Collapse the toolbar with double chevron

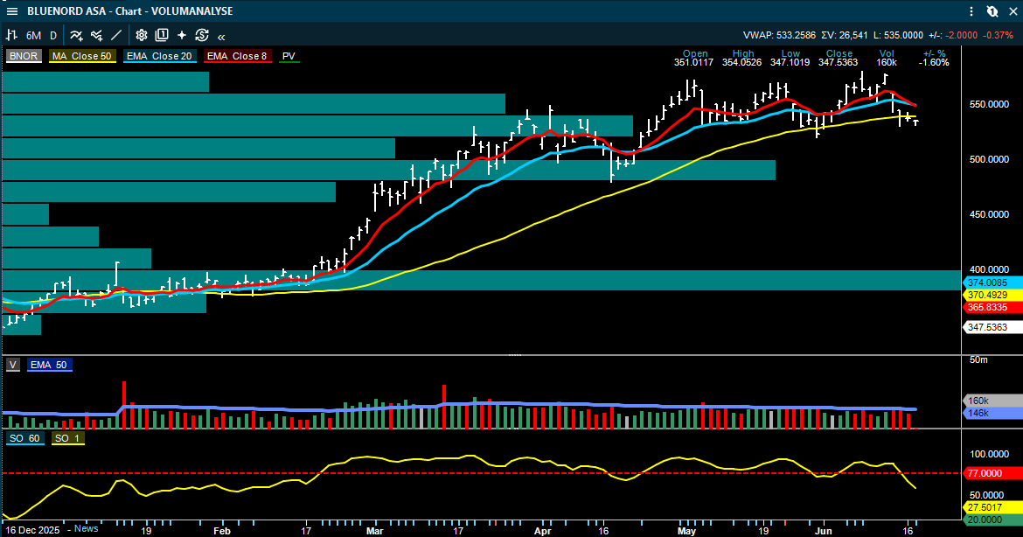click(x=222, y=37)
